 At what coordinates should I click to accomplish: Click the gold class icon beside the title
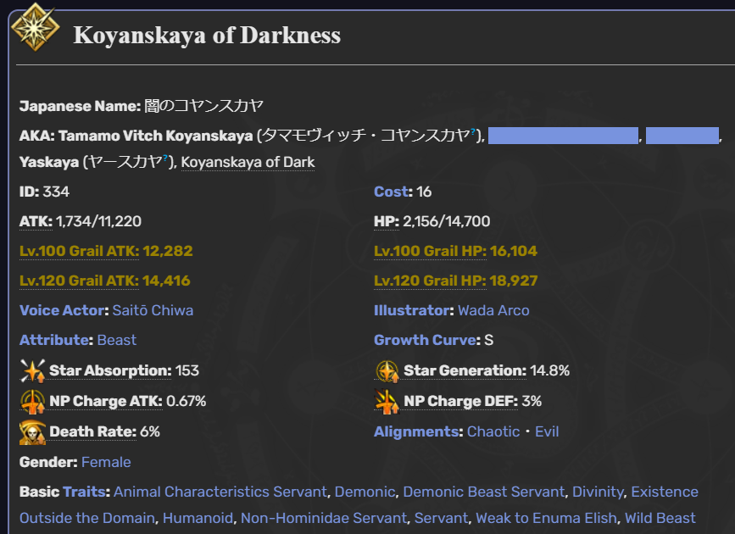point(35,27)
